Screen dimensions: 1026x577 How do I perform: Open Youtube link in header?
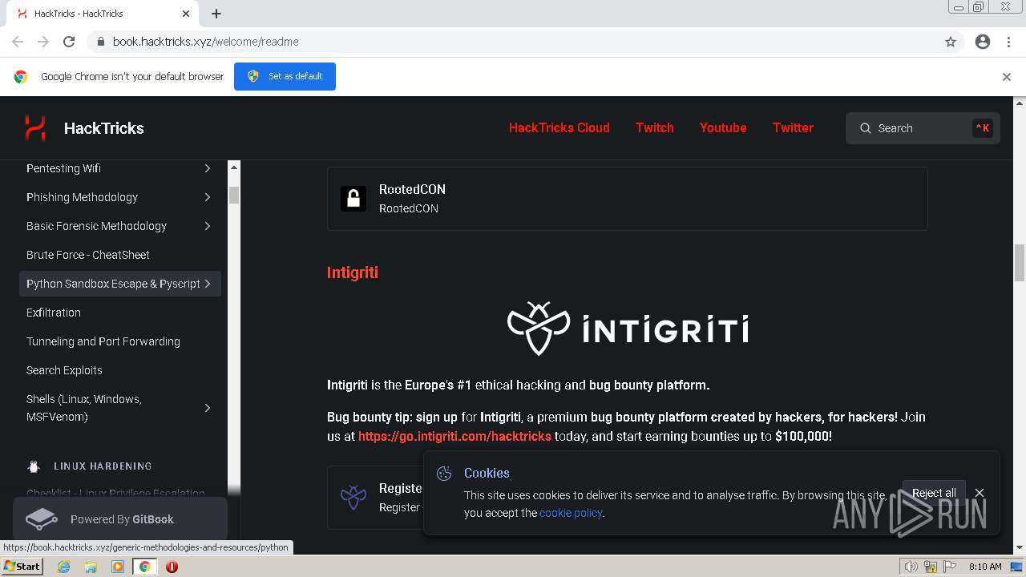click(723, 127)
